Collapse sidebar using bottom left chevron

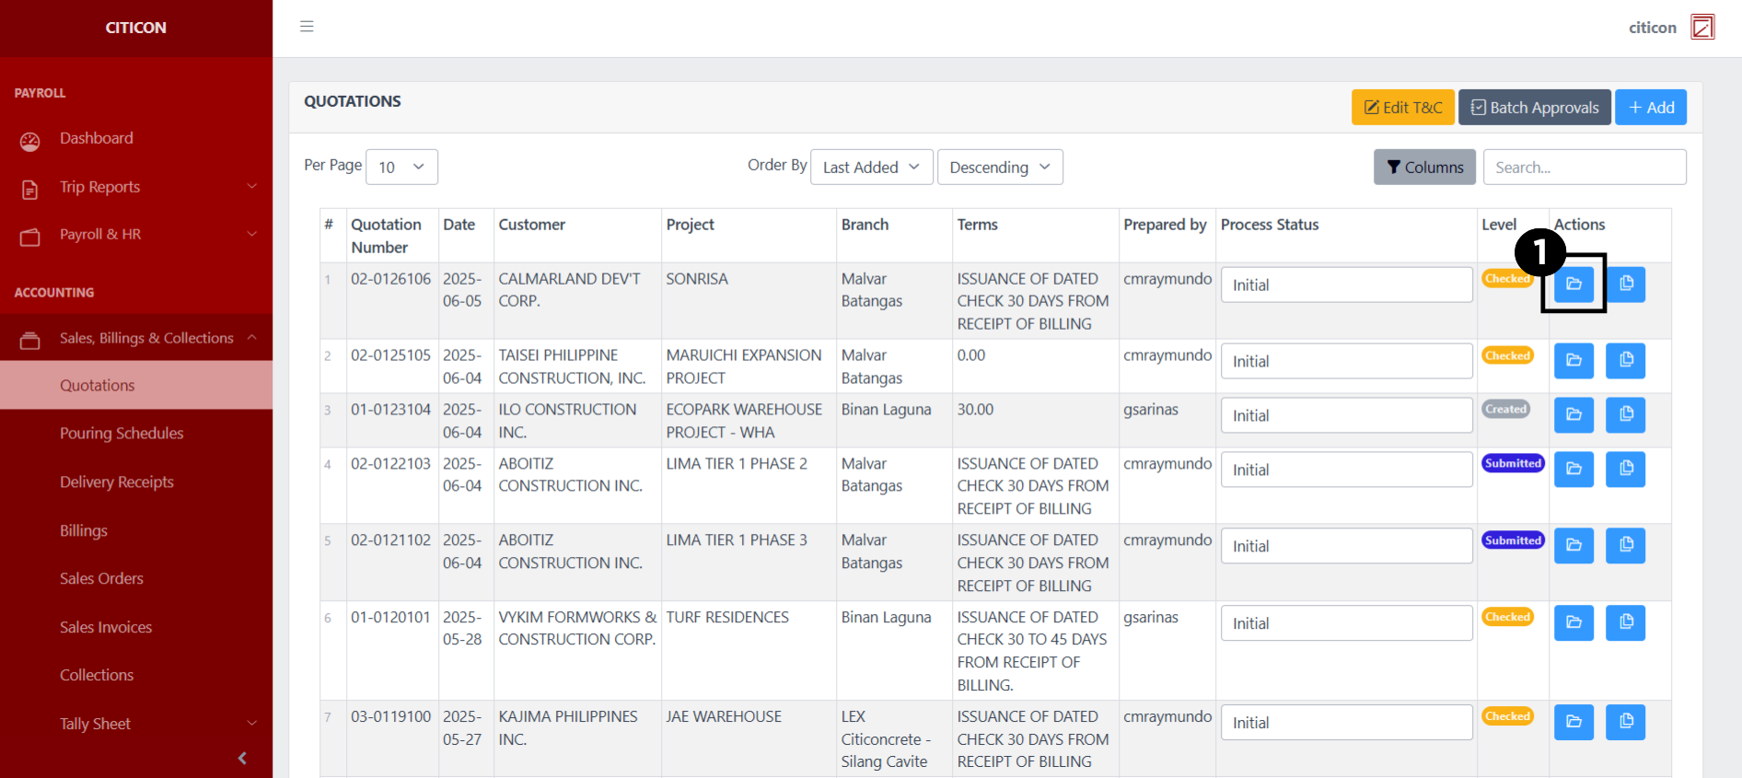pyautogui.click(x=242, y=758)
